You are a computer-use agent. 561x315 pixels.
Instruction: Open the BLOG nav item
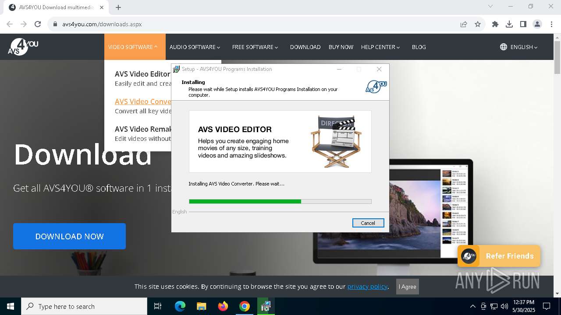click(419, 47)
